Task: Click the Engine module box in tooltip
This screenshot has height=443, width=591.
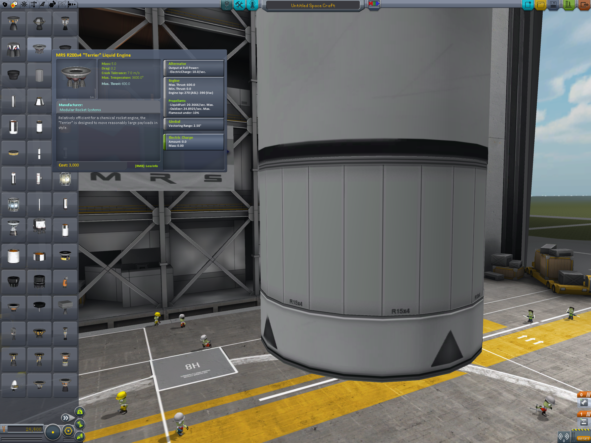Action: (194, 97)
